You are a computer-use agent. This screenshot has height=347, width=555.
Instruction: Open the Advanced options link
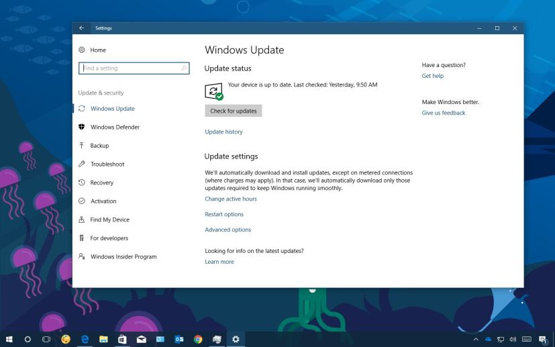coord(228,230)
